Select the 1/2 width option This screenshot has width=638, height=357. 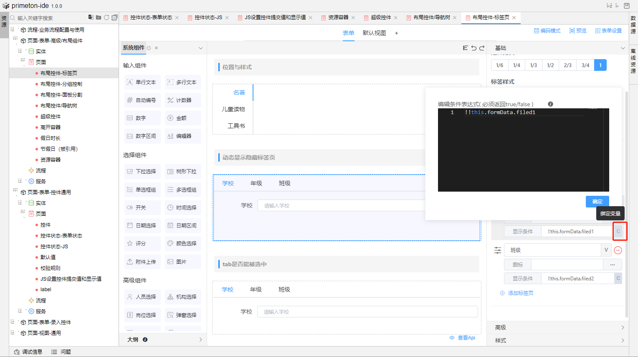click(550, 65)
